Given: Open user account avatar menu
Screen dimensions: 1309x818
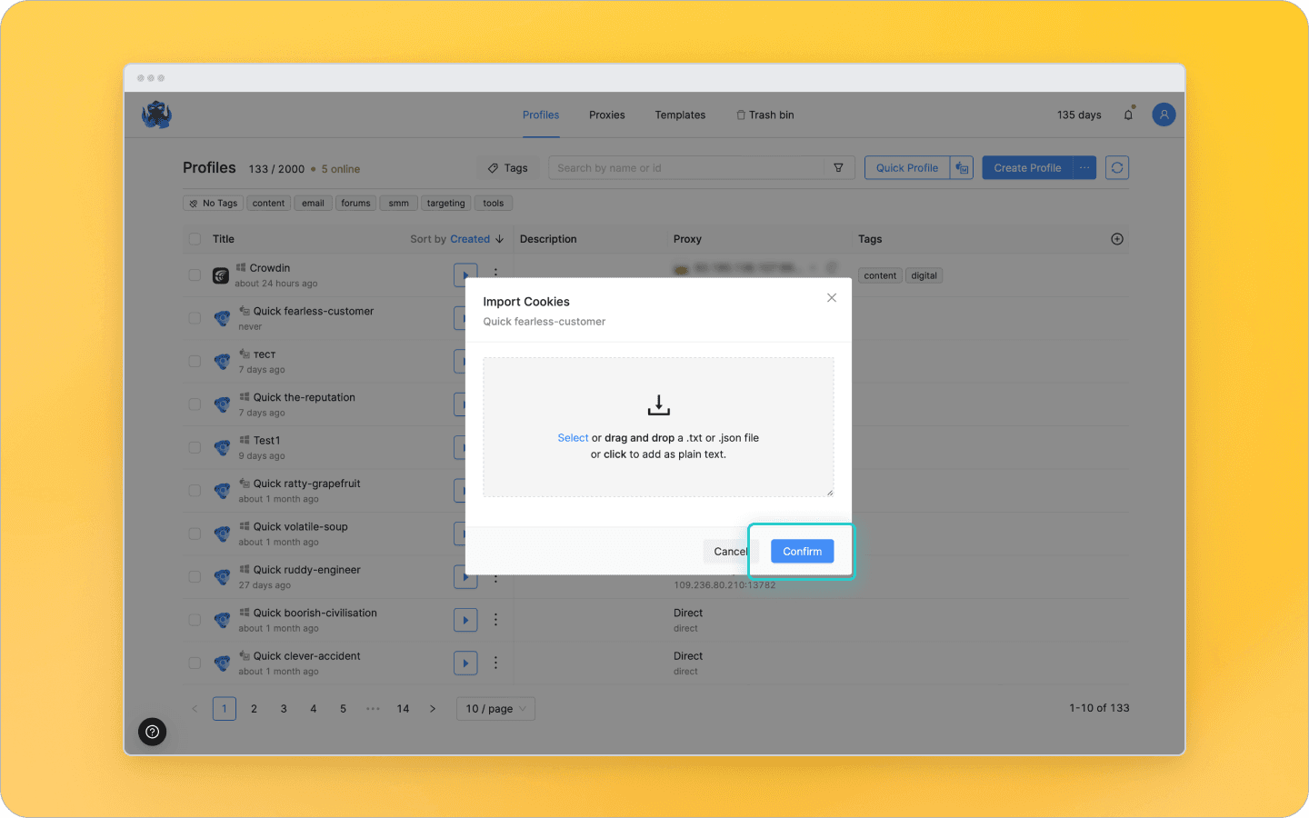Looking at the screenshot, I should (x=1164, y=115).
